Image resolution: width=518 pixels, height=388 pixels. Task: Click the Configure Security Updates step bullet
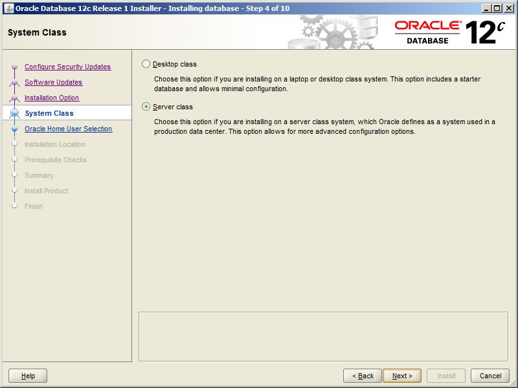pos(14,67)
